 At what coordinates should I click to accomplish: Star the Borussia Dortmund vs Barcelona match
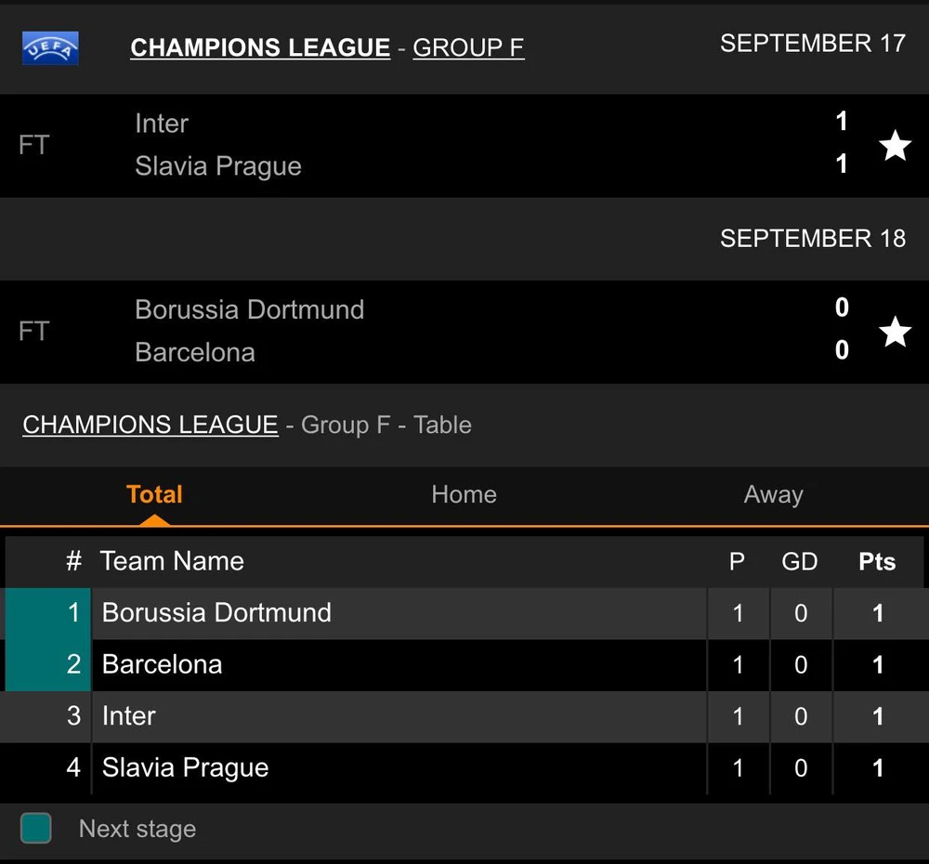[895, 332]
